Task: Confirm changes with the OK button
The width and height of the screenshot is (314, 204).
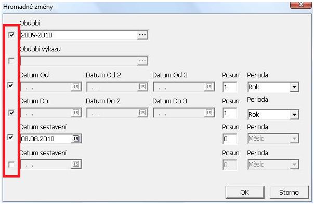Action: point(245,192)
